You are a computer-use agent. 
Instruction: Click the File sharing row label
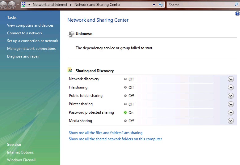tap(78, 87)
